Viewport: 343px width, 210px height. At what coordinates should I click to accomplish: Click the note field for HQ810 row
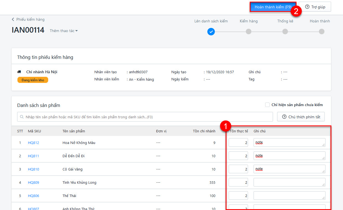coord(289,169)
